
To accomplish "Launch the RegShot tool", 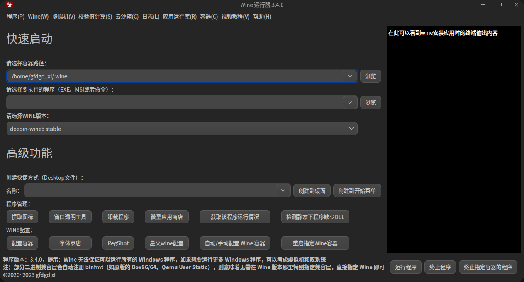I will pyautogui.click(x=118, y=243).
